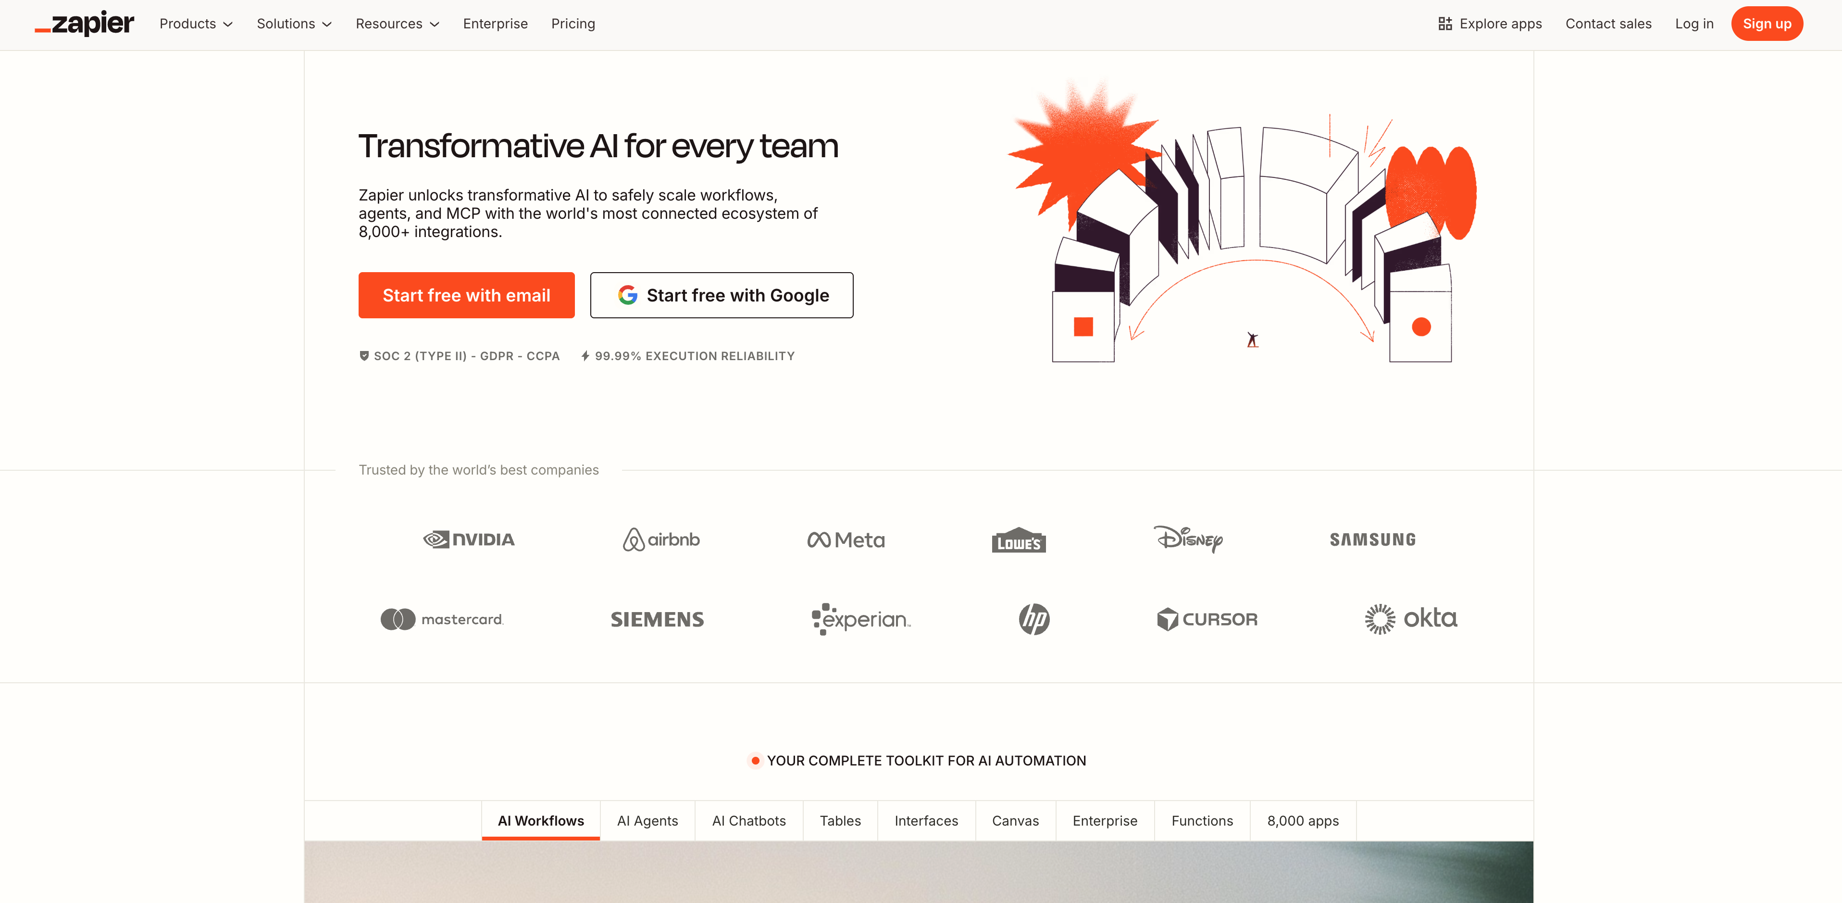Expand the Solutions dropdown menu
Screen dimensions: 1842x903
294,24
